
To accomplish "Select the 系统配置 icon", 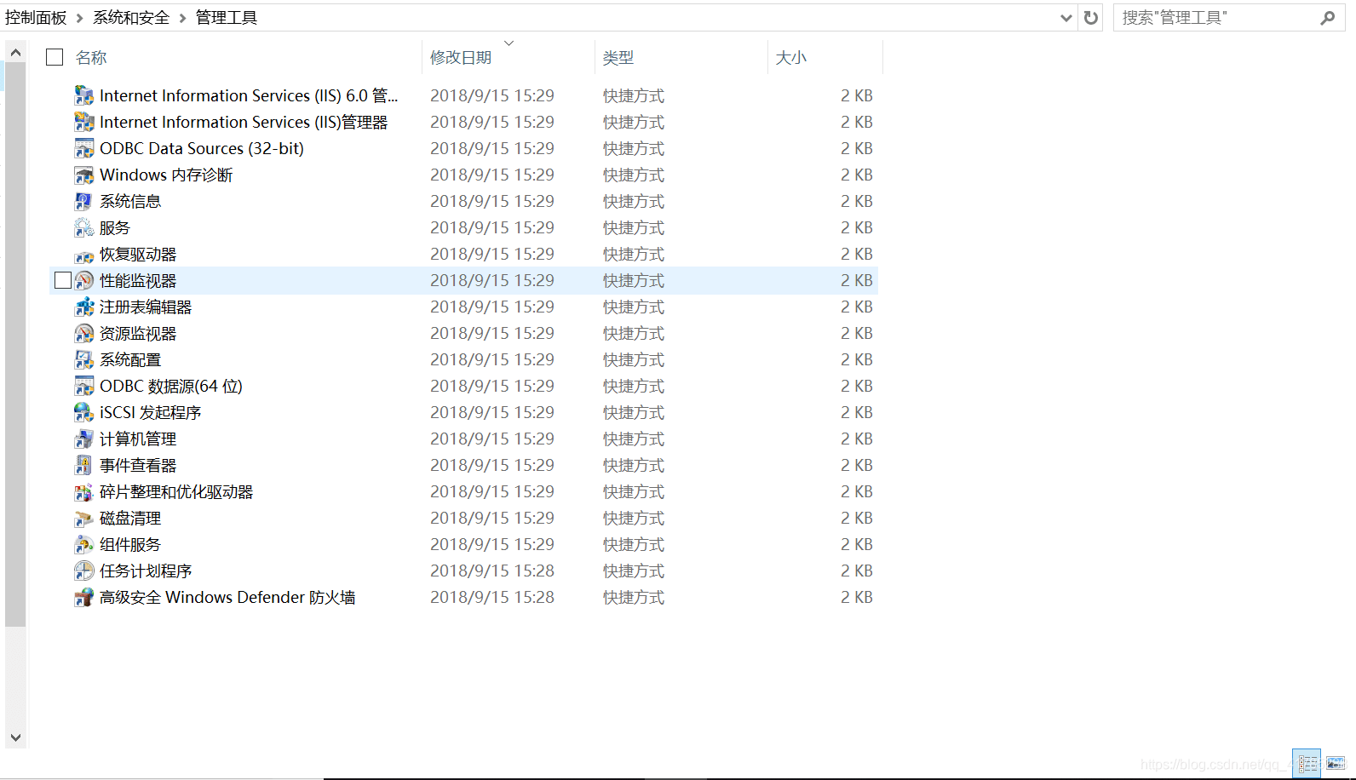I will (x=83, y=359).
